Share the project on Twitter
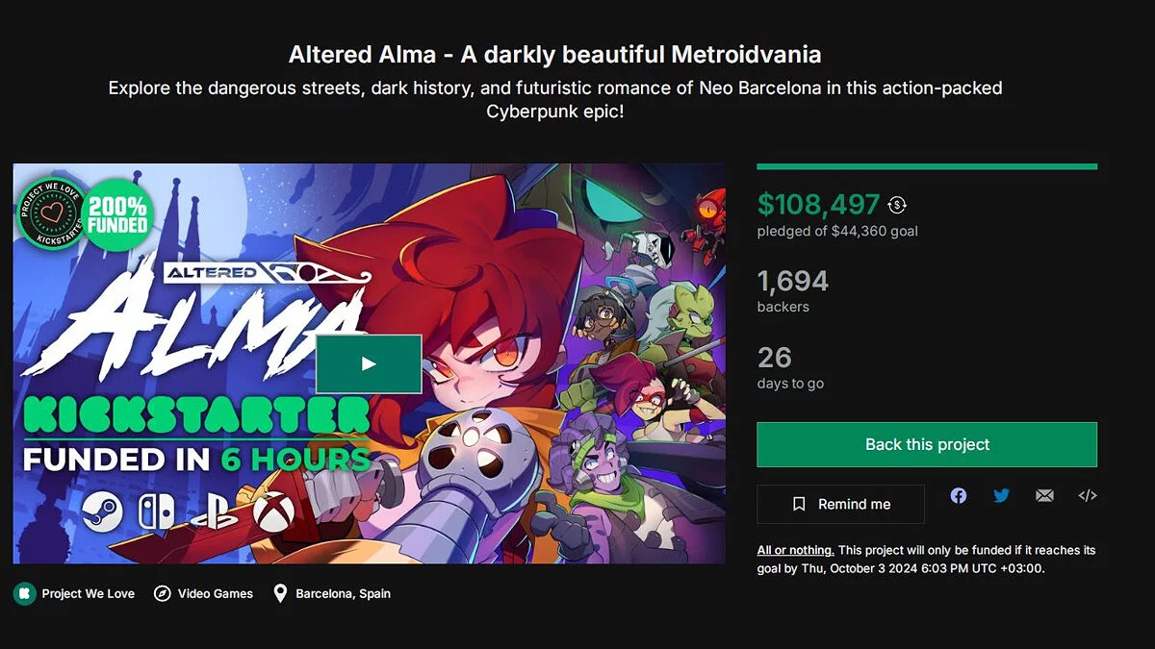This screenshot has width=1155, height=649. [1001, 495]
